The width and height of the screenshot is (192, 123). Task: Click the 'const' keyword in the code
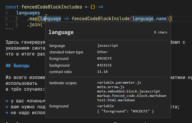coord(12,7)
